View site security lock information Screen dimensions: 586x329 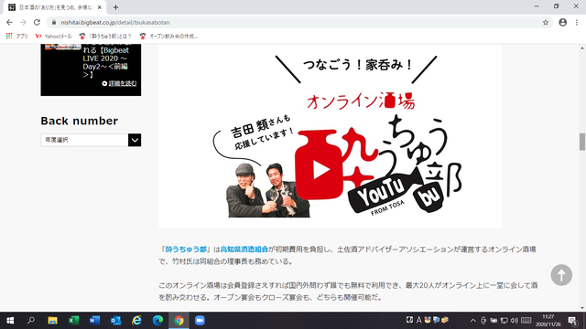(54, 22)
